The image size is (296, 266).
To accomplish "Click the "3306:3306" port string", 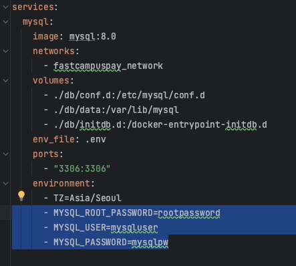I will (82, 168).
